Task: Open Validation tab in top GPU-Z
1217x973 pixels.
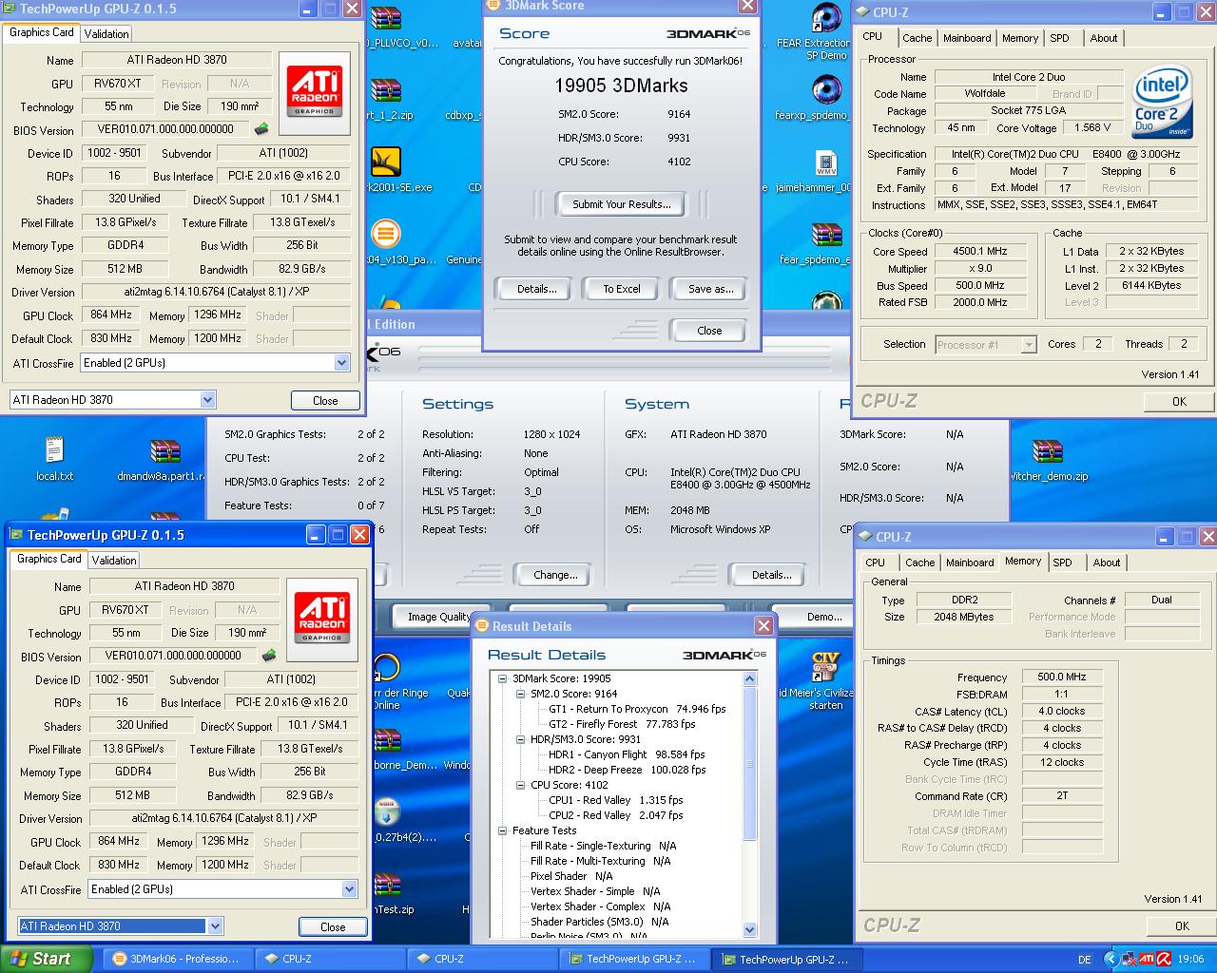Action: tap(106, 33)
